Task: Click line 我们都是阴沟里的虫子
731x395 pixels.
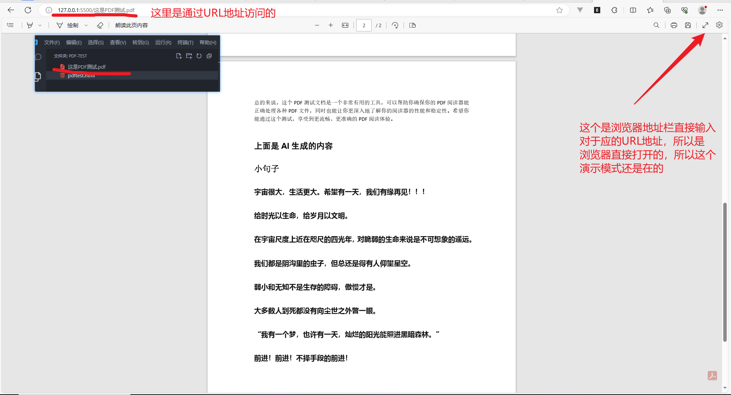Action: [x=333, y=264]
